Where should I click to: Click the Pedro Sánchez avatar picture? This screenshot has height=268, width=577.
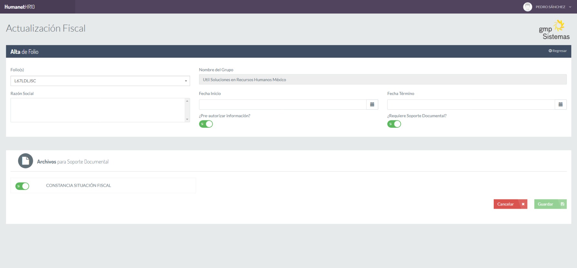pyautogui.click(x=527, y=7)
